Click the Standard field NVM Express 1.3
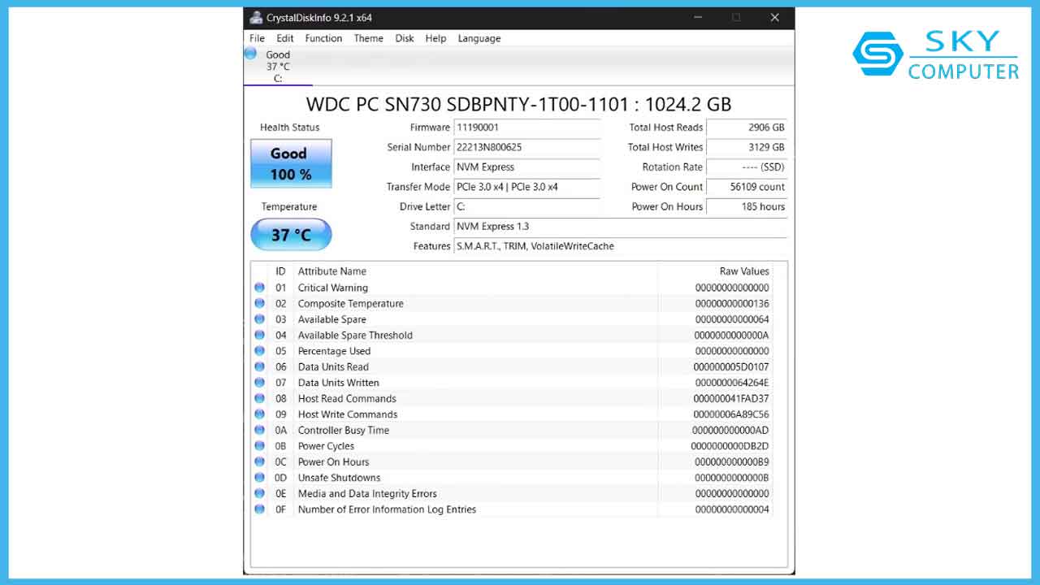This screenshot has height=585, width=1040. (620, 226)
